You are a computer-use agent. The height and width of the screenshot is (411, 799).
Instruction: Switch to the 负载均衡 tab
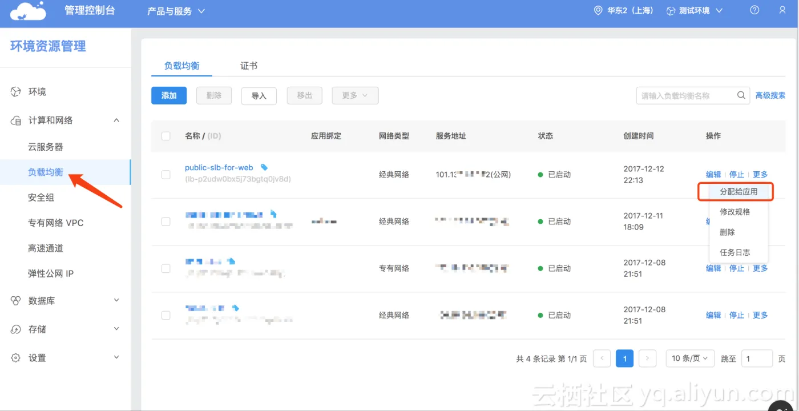(x=181, y=66)
